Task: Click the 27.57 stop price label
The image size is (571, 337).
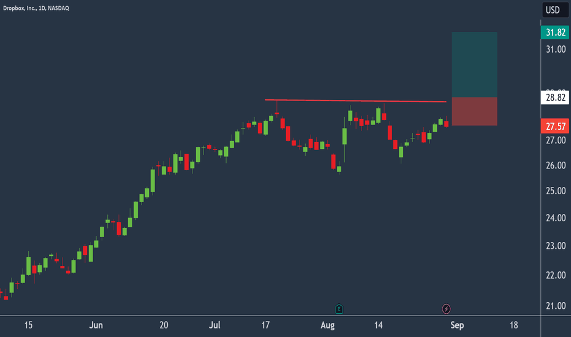Action: (x=555, y=126)
